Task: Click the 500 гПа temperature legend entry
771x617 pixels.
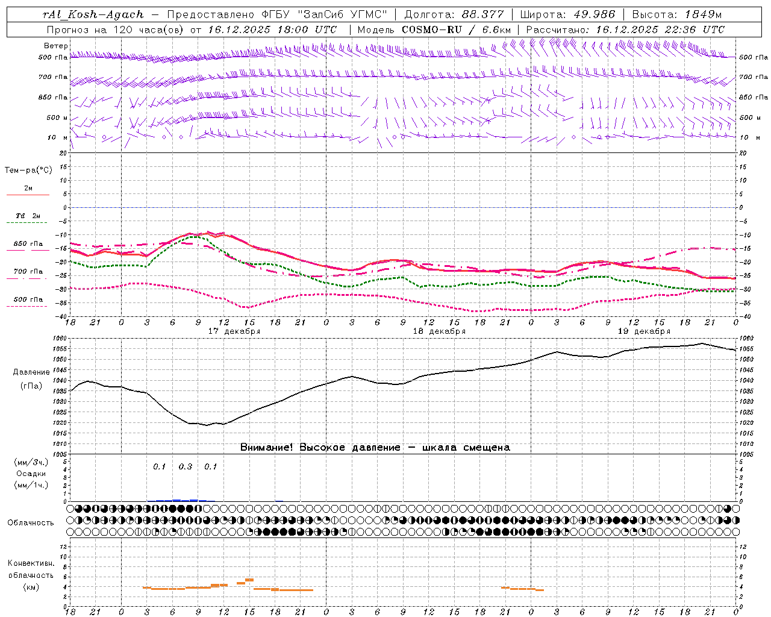Action: (x=28, y=299)
